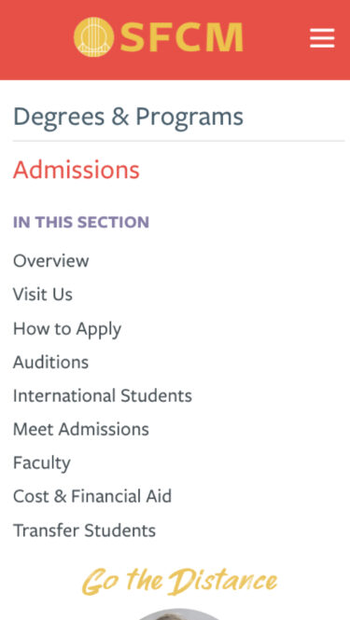
Task: Go to the Overview page
Action: click(51, 261)
